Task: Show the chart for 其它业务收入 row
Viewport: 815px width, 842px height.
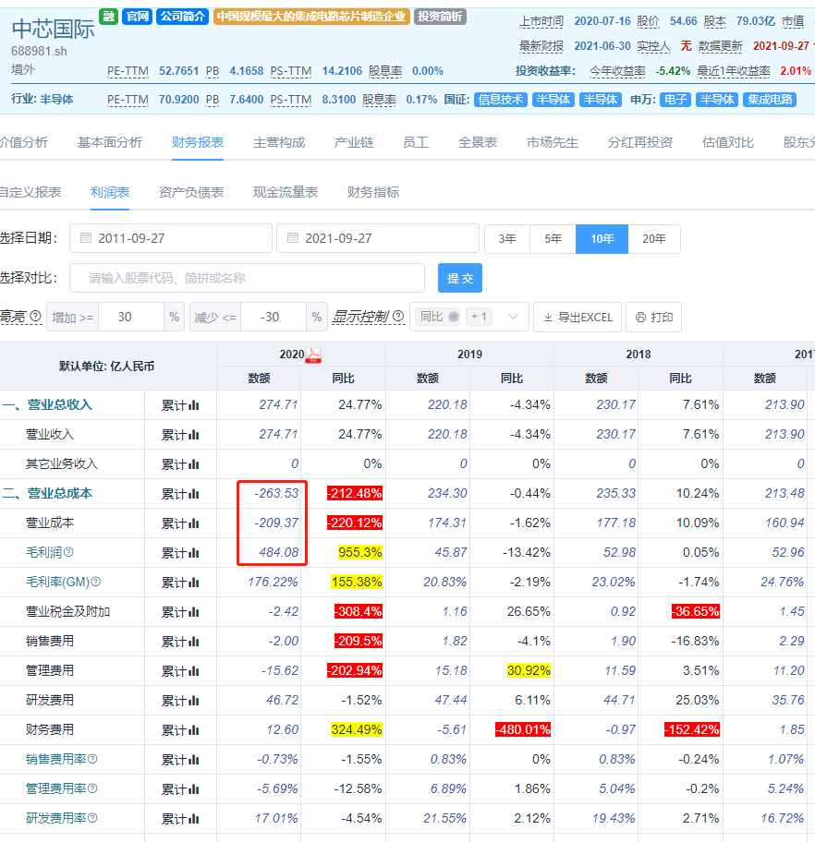Action: click(194, 464)
